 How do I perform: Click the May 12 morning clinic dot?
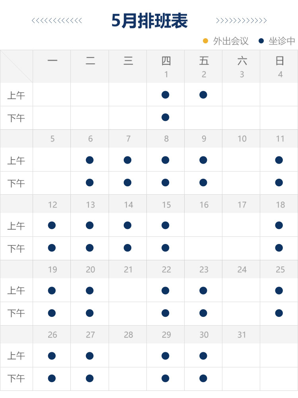(x=52, y=225)
